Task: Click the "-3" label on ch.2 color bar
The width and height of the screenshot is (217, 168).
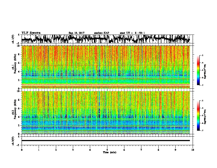Action: click(202, 101)
